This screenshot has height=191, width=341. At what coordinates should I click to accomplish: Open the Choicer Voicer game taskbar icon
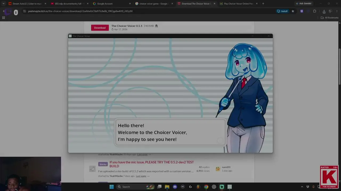click(x=230, y=187)
